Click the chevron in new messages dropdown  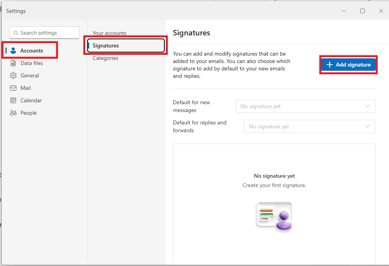368,106
